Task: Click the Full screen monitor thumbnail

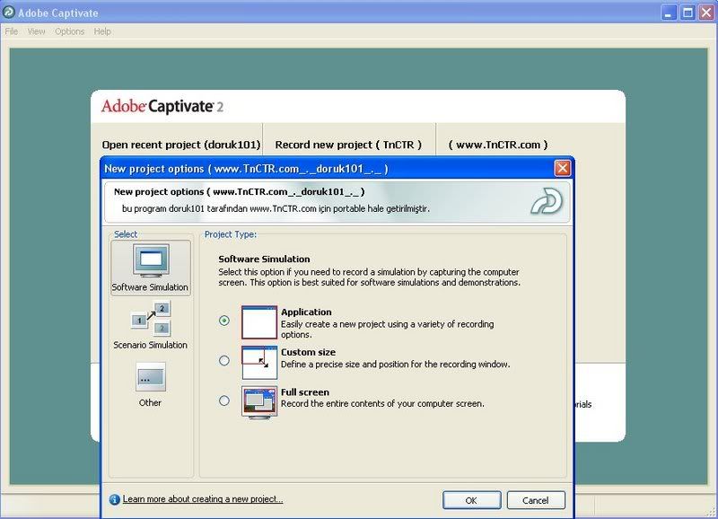Action: coord(259,402)
